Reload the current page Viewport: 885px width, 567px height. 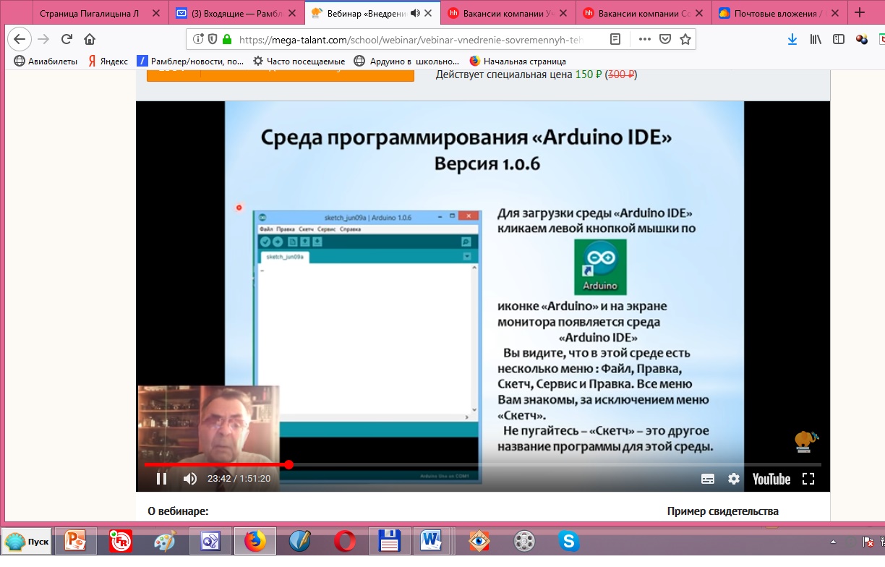(x=67, y=40)
